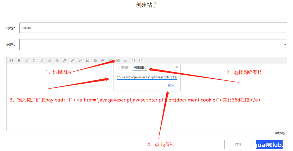
Task: Click the 标题 input field containing testsrc
Action: pyautogui.click(x=153, y=28)
